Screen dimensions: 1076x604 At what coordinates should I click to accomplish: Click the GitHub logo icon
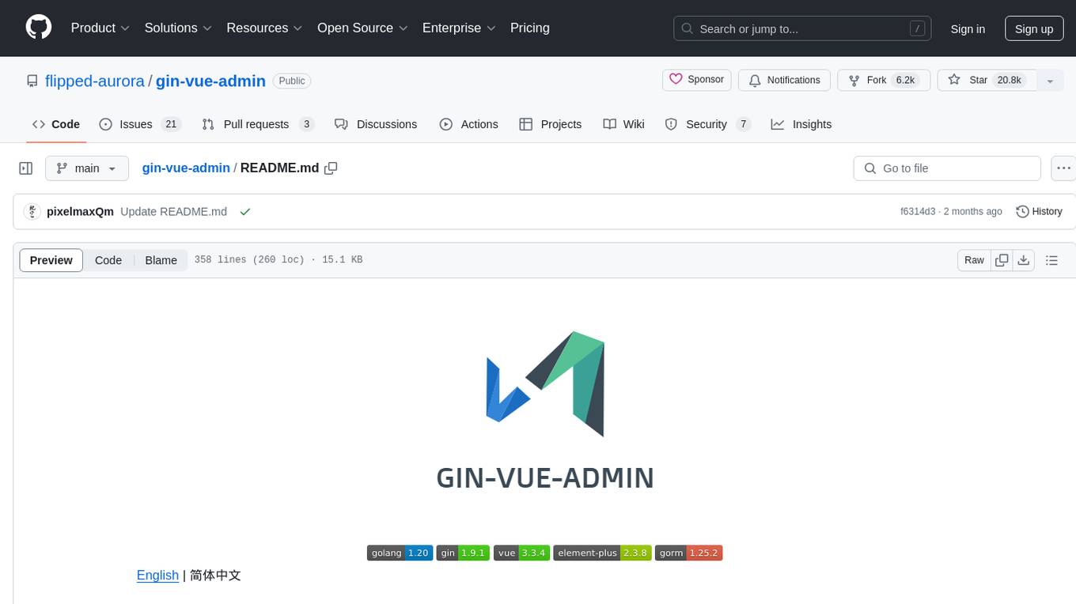[39, 28]
